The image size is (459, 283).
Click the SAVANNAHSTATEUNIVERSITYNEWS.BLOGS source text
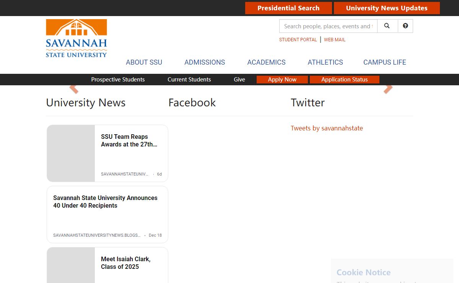click(97, 235)
